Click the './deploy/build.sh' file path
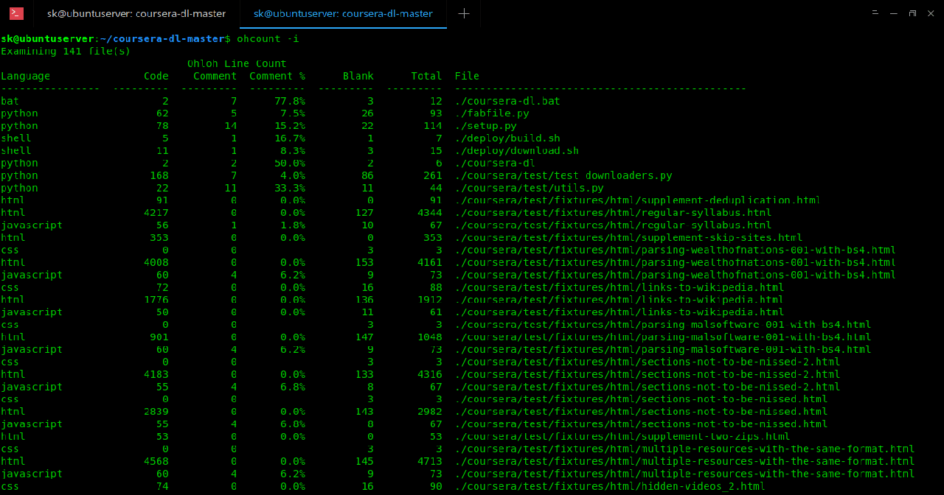Viewport: 944px width, 495px height. (507, 138)
